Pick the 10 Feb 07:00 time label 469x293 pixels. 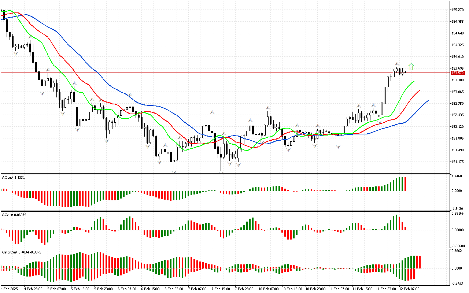pos(269,289)
